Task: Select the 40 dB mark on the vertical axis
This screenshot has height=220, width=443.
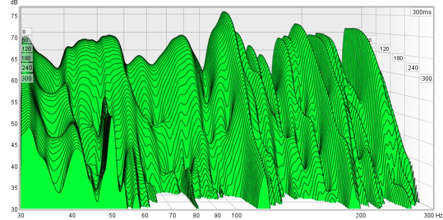Action: click(x=14, y=167)
